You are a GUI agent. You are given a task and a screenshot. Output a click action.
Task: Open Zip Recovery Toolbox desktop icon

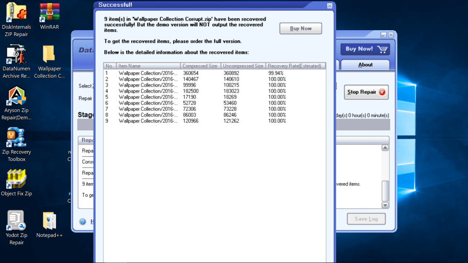click(17, 139)
